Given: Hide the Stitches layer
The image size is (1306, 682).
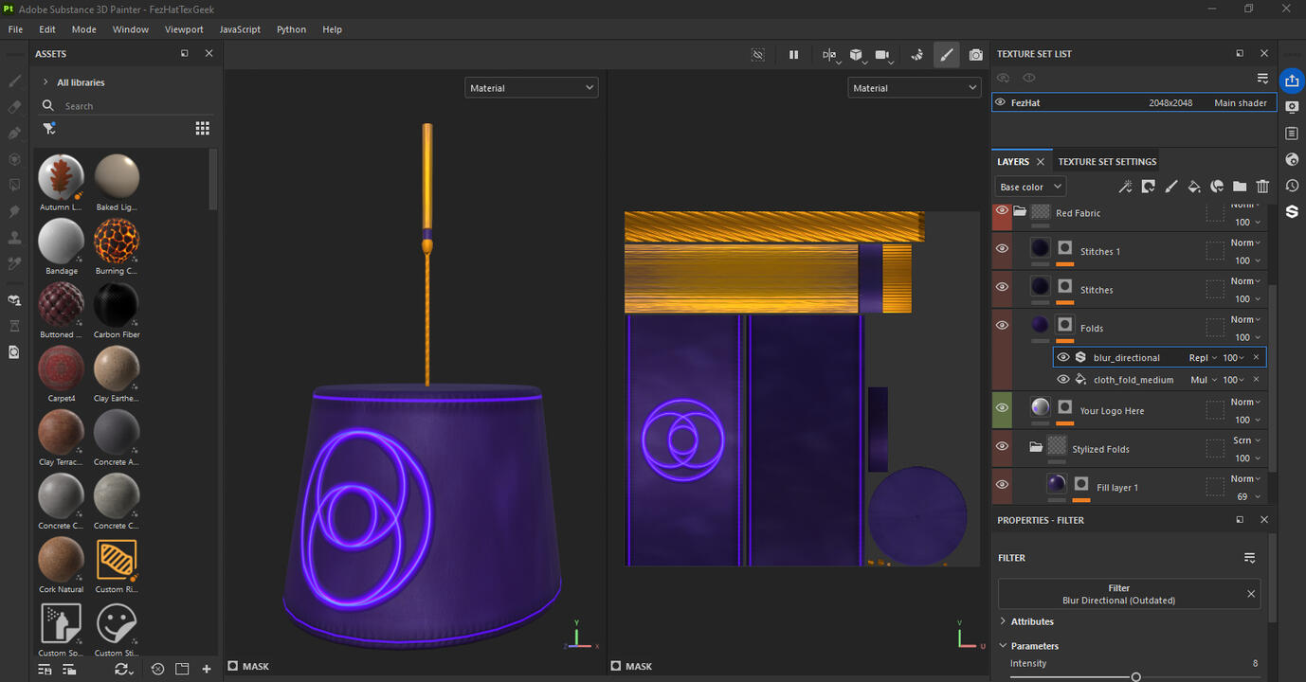Looking at the screenshot, I should click(1002, 286).
